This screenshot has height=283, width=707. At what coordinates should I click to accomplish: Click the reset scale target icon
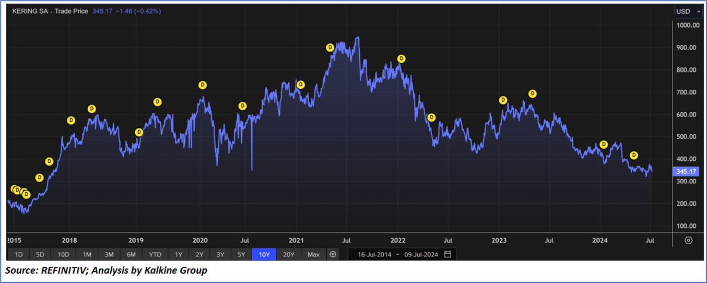(x=688, y=240)
